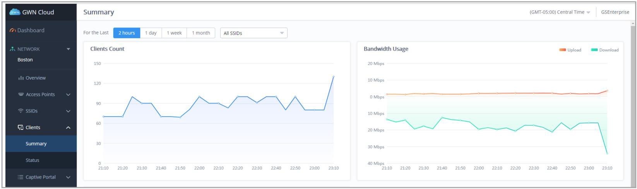637x189 pixels.
Task: Expand the SSIDs chevron
Action: [68, 111]
